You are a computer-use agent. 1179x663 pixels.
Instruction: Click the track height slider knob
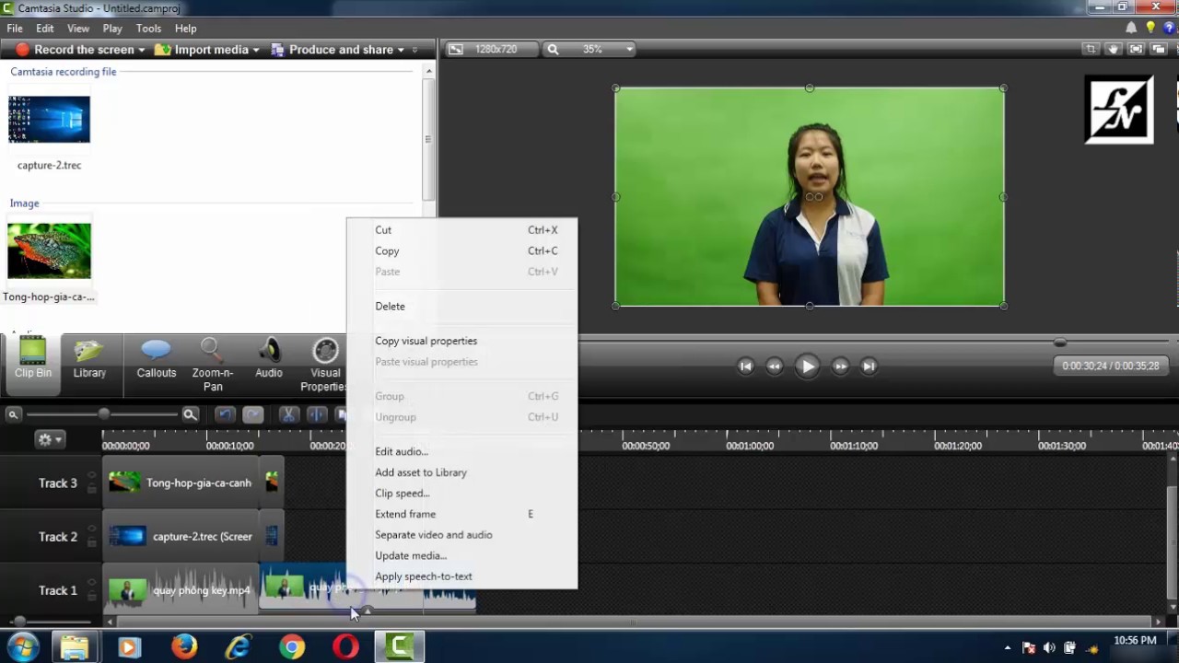point(19,622)
